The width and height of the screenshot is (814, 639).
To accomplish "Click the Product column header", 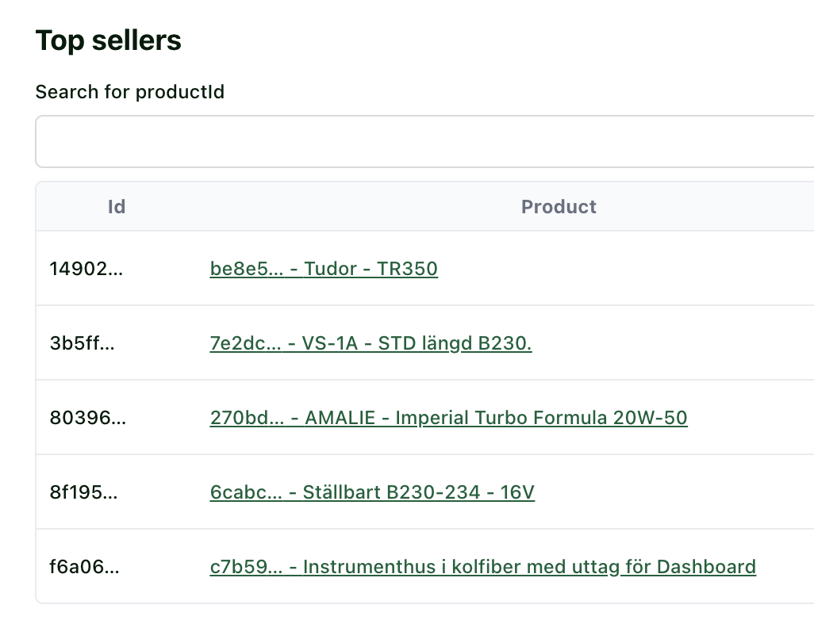I will (x=559, y=207).
